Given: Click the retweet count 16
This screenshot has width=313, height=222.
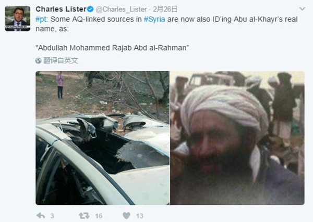Looking at the screenshot, I should click(x=99, y=216).
